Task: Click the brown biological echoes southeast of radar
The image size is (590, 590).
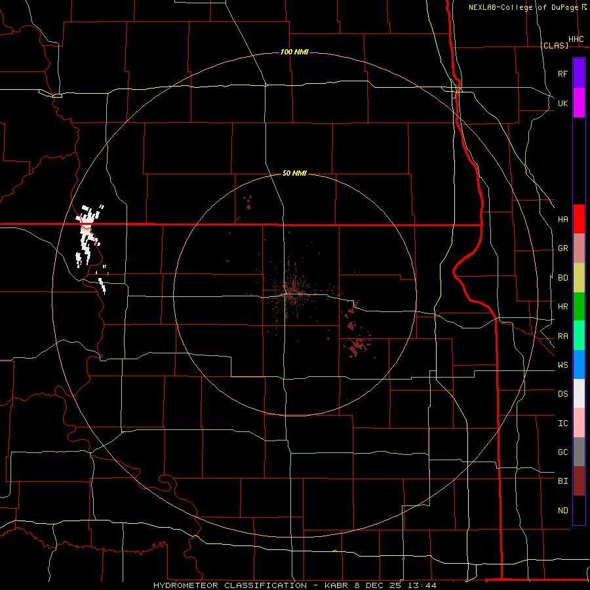Action: pos(357,347)
